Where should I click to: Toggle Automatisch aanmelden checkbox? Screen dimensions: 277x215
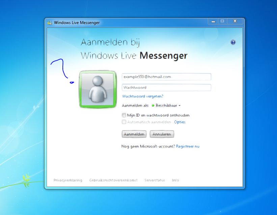(x=124, y=122)
